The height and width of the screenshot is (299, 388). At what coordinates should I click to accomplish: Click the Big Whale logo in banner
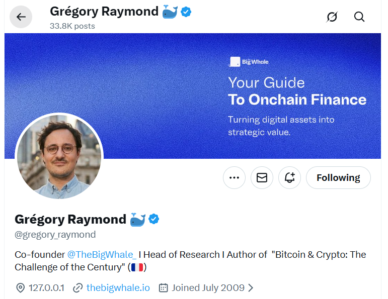pos(249,62)
